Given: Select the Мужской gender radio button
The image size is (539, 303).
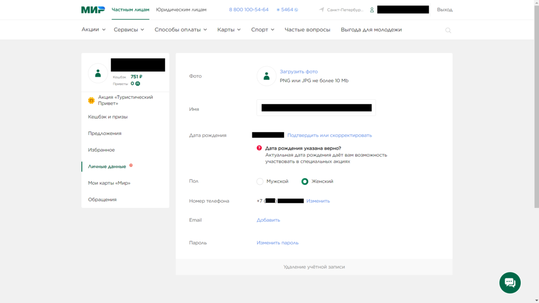Looking at the screenshot, I should click(x=260, y=182).
